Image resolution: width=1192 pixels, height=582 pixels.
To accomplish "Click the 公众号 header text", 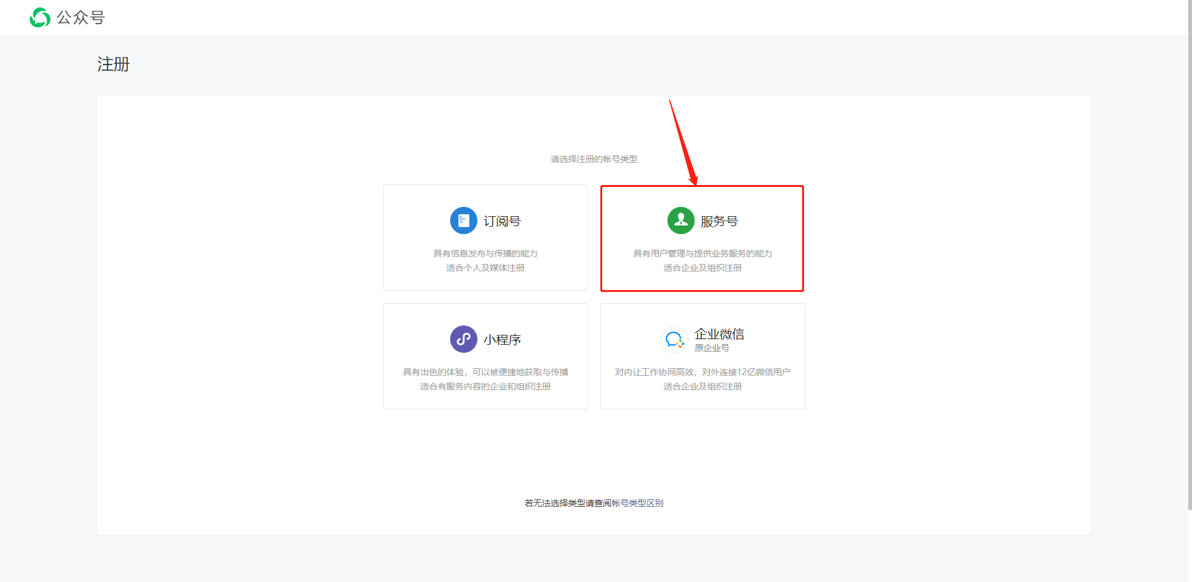I will click(81, 17).
